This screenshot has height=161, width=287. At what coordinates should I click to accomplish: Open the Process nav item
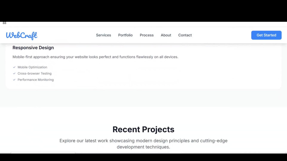point(147,35)
